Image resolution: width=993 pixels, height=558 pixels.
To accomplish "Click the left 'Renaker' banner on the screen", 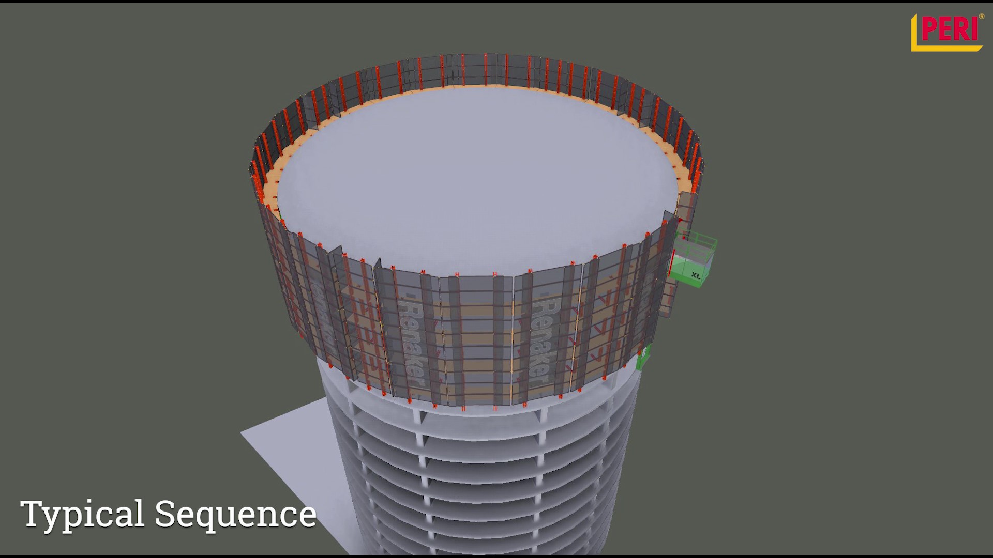I will 412,342.
